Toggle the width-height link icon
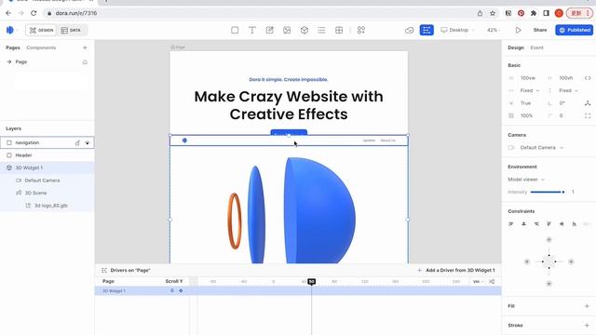Screen dimensions: 596x335 588,78
